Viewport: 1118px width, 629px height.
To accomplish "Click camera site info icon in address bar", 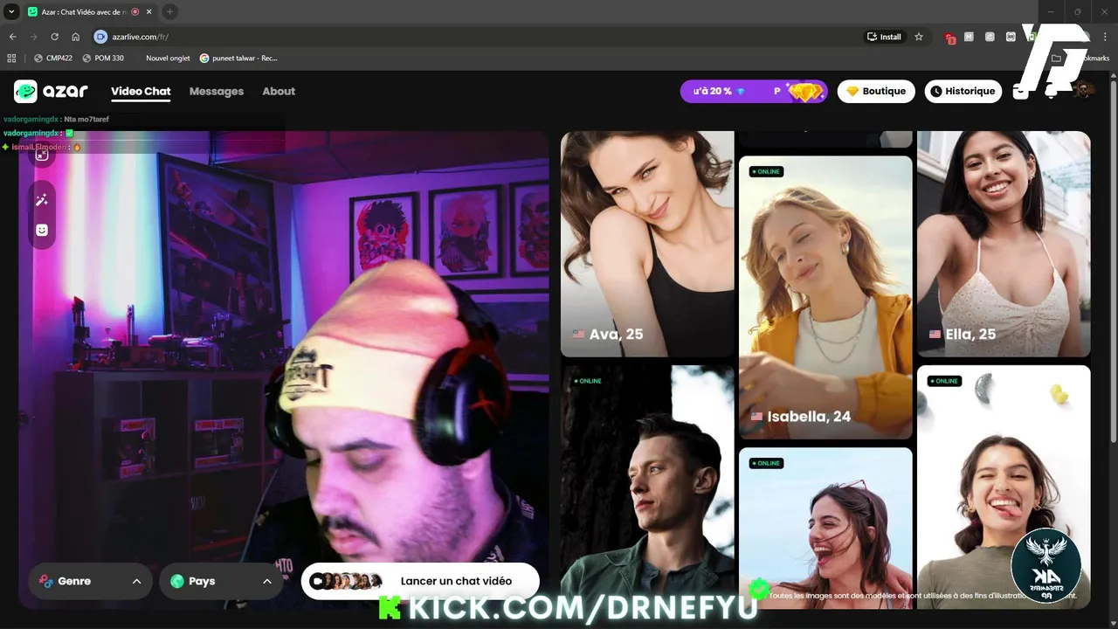I will click(100, 37).
